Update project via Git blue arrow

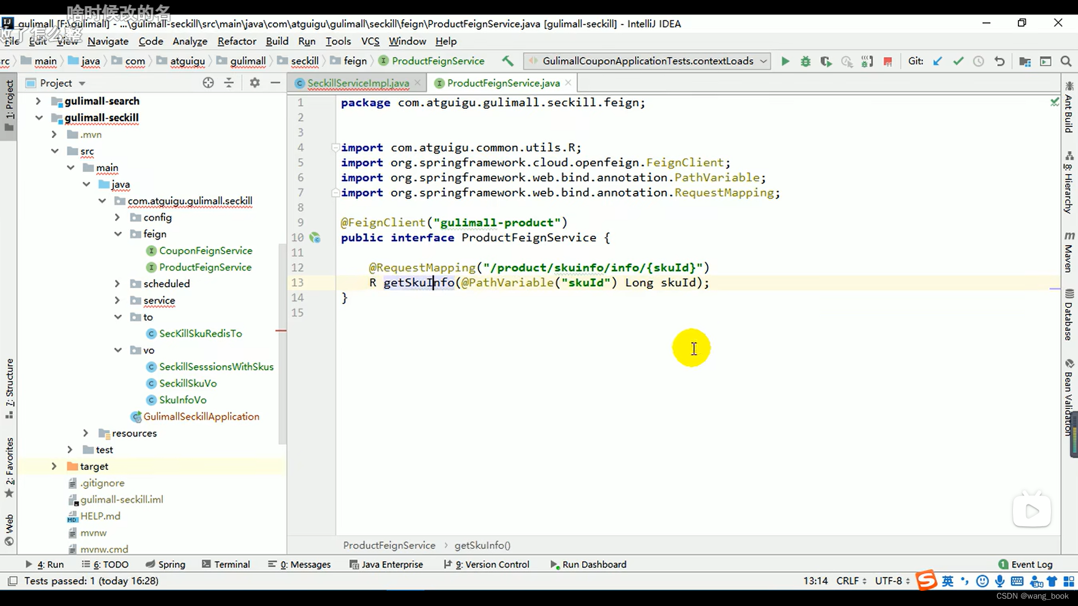pyautogui.click(x=938, y=61)
